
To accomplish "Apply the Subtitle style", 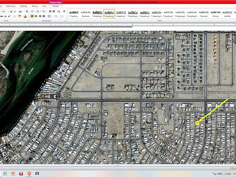I will (227, 14).
